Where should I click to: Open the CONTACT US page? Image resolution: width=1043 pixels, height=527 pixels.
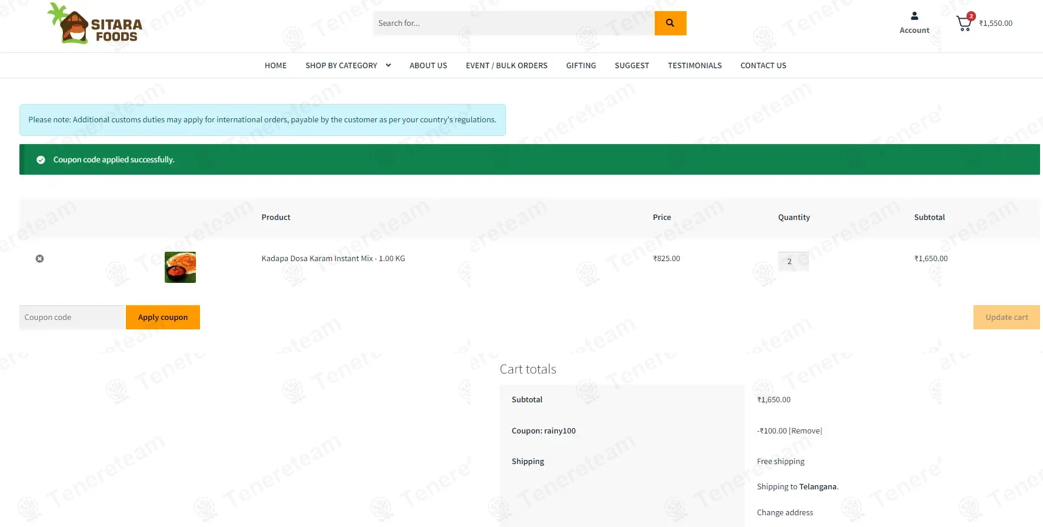pos(763,66)
